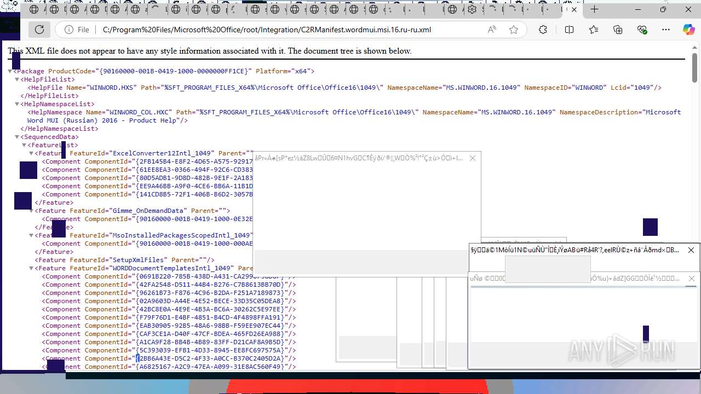Close the popup titled starting with §y
This screenshot has width=701, height=394.
pyautogui.click(x=691, y=250)
